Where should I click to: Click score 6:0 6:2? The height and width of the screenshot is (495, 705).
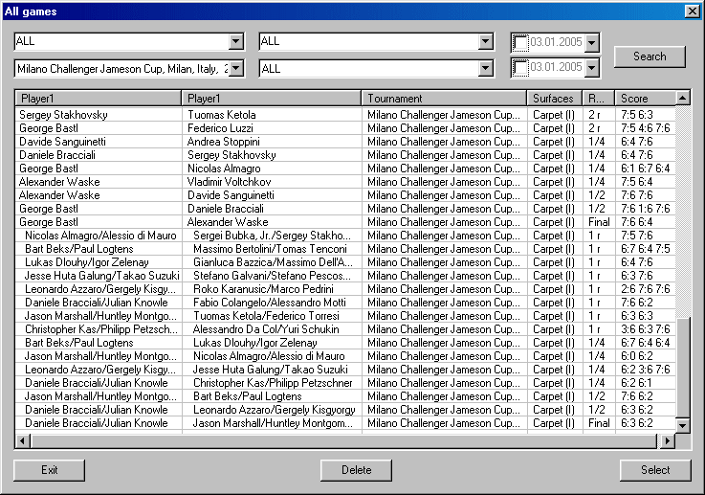[x=637, y=356]
